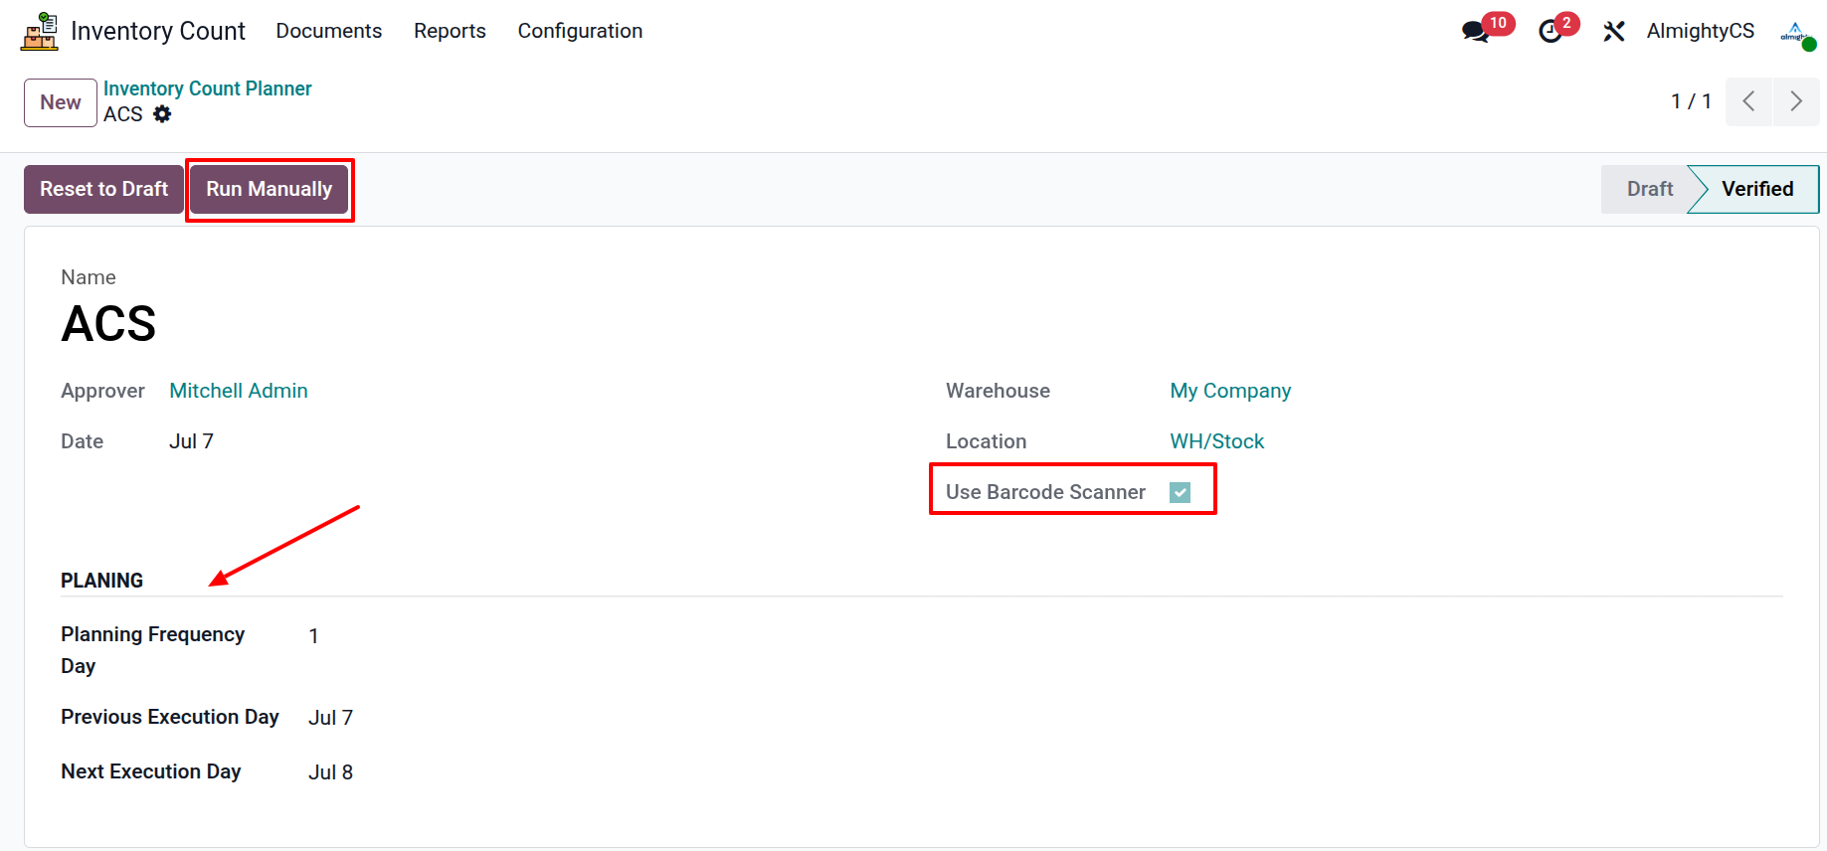1827x851 pixels.
Task: Click the Run Manually button
Action: tap(269, 189)
